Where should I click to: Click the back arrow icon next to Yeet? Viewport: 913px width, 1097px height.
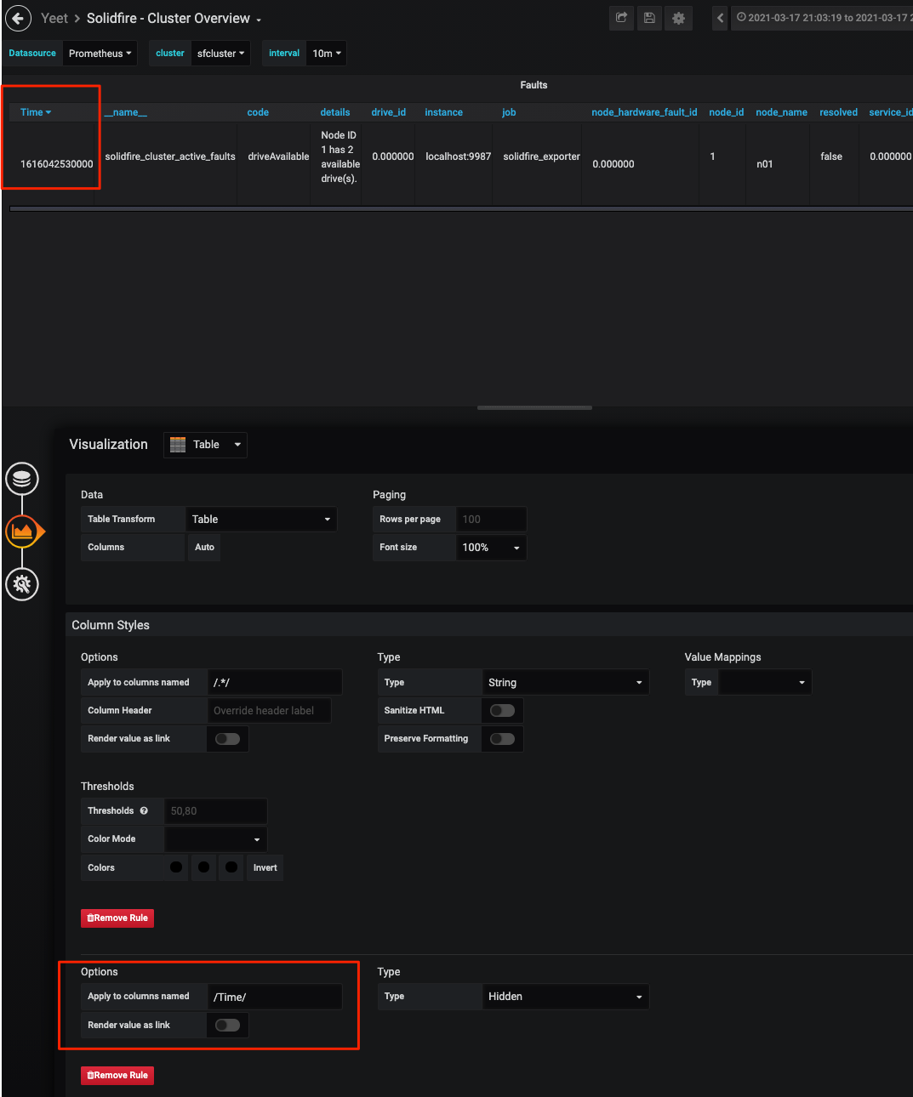click(x=19, y=18)
